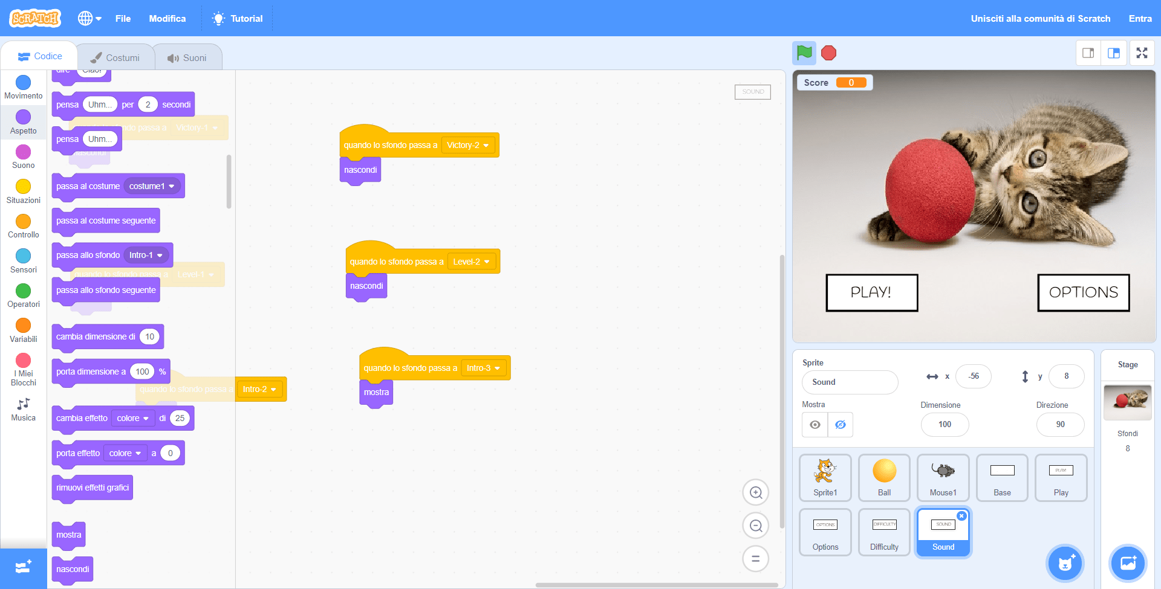This screenshot has width=1161, height=589.
Task: Click the add new sprite cat button
Action: click(1065, 563)
